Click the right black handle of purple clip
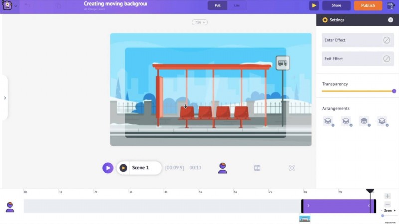The width and height of the screenshot is (399, 224). [375, 206]
